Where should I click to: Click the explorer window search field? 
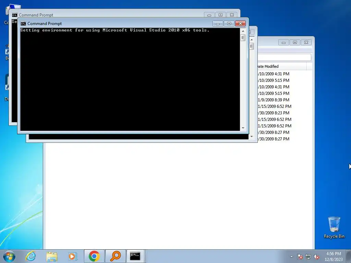click(284, 57)
